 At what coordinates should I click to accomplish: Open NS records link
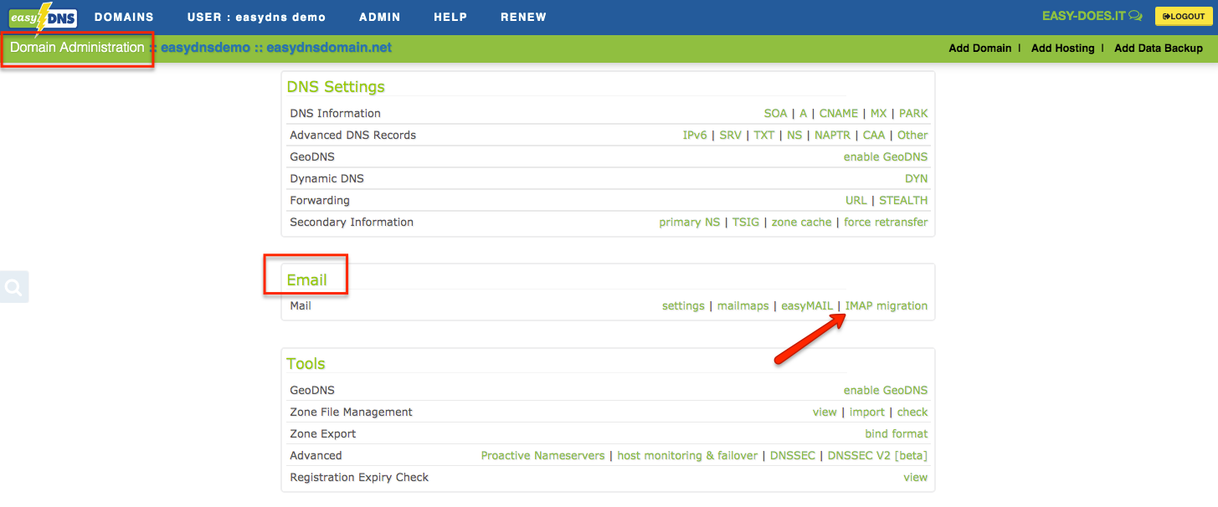pos(794,136)
